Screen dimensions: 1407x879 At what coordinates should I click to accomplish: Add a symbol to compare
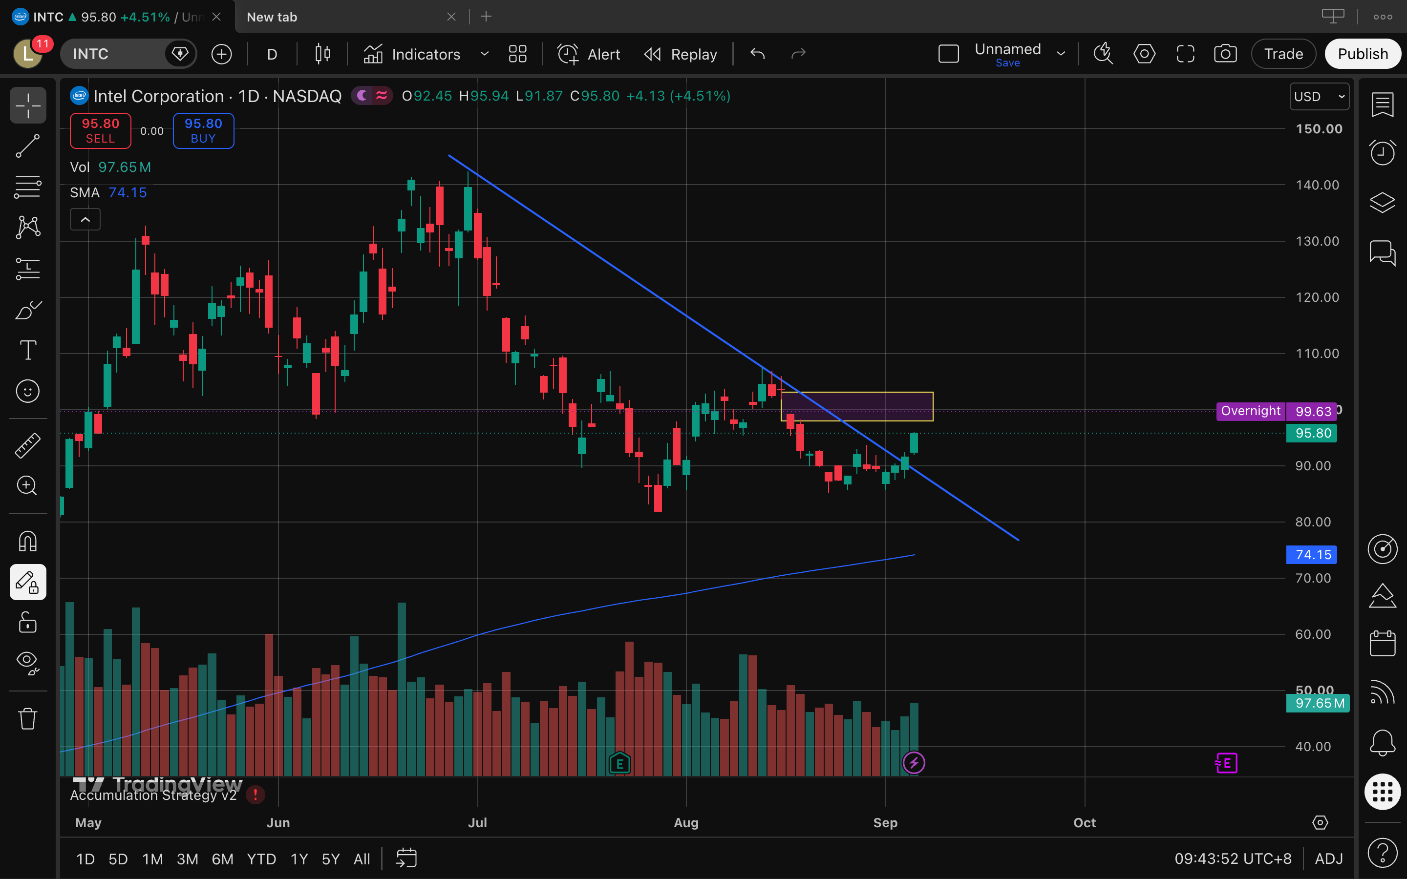(221, 54)
